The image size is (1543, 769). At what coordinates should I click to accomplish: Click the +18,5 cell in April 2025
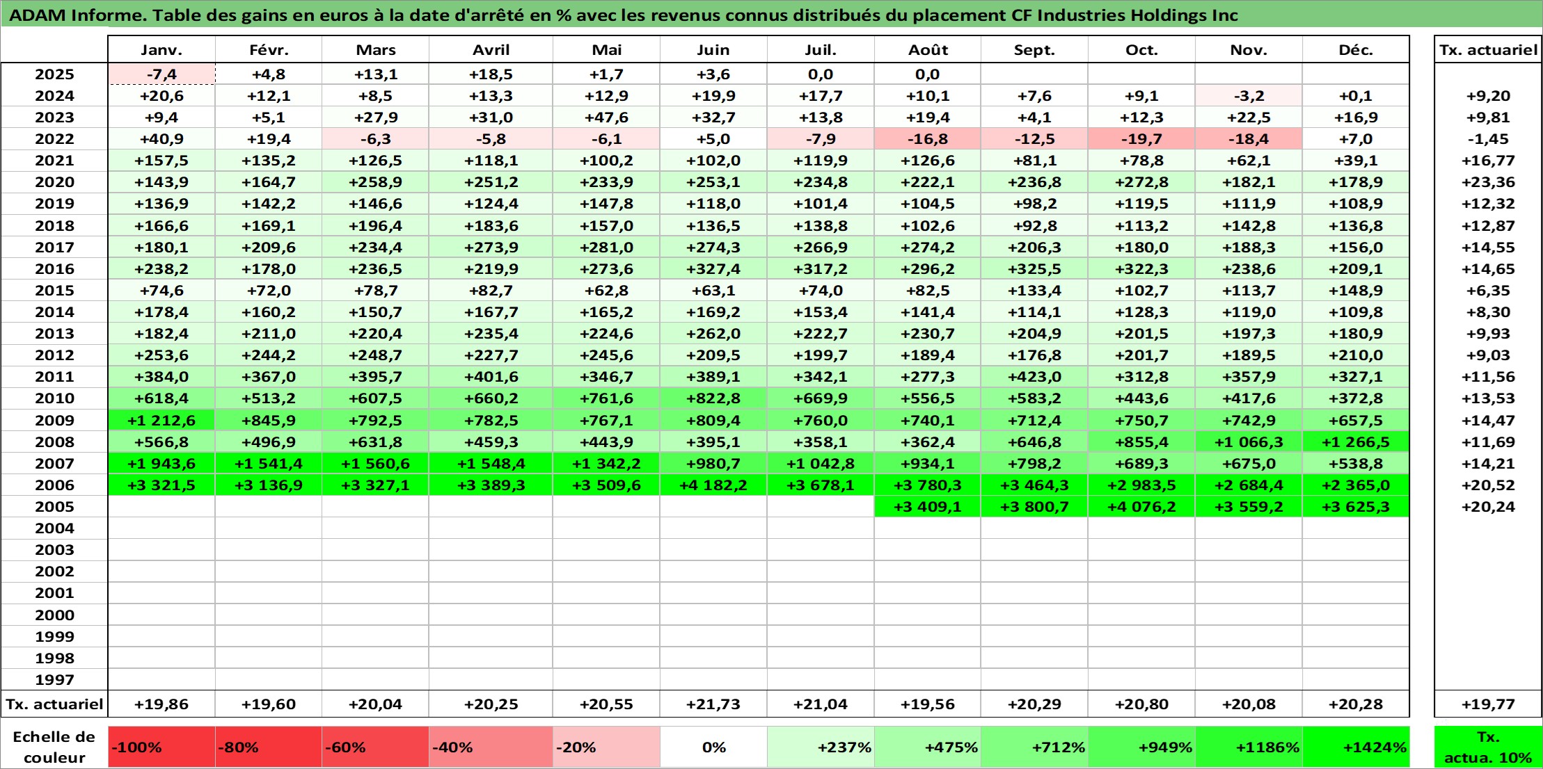491,74
